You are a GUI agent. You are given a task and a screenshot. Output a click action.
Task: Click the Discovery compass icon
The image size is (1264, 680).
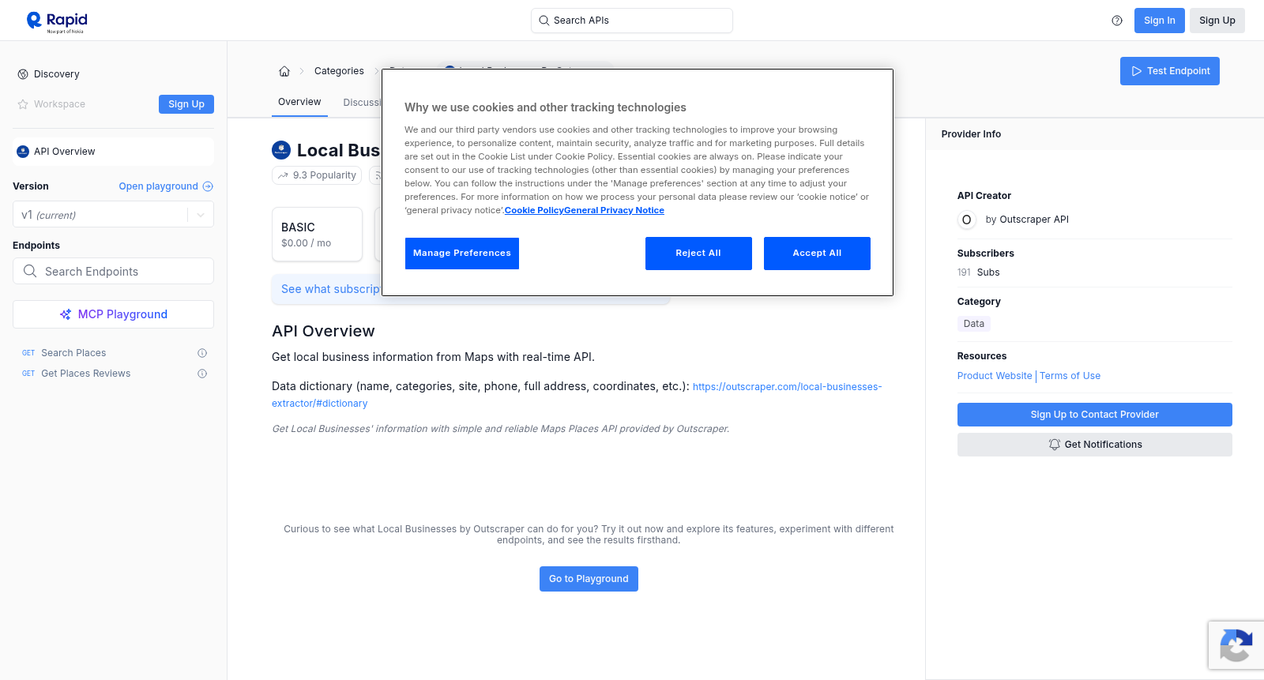[x=23, y=74]
